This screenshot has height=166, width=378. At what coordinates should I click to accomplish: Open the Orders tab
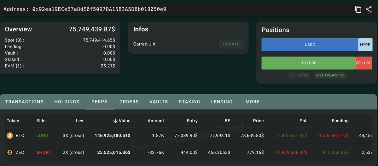[x=129, y=102]
